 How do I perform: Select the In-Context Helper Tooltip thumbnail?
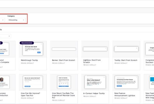coord(95,82)
